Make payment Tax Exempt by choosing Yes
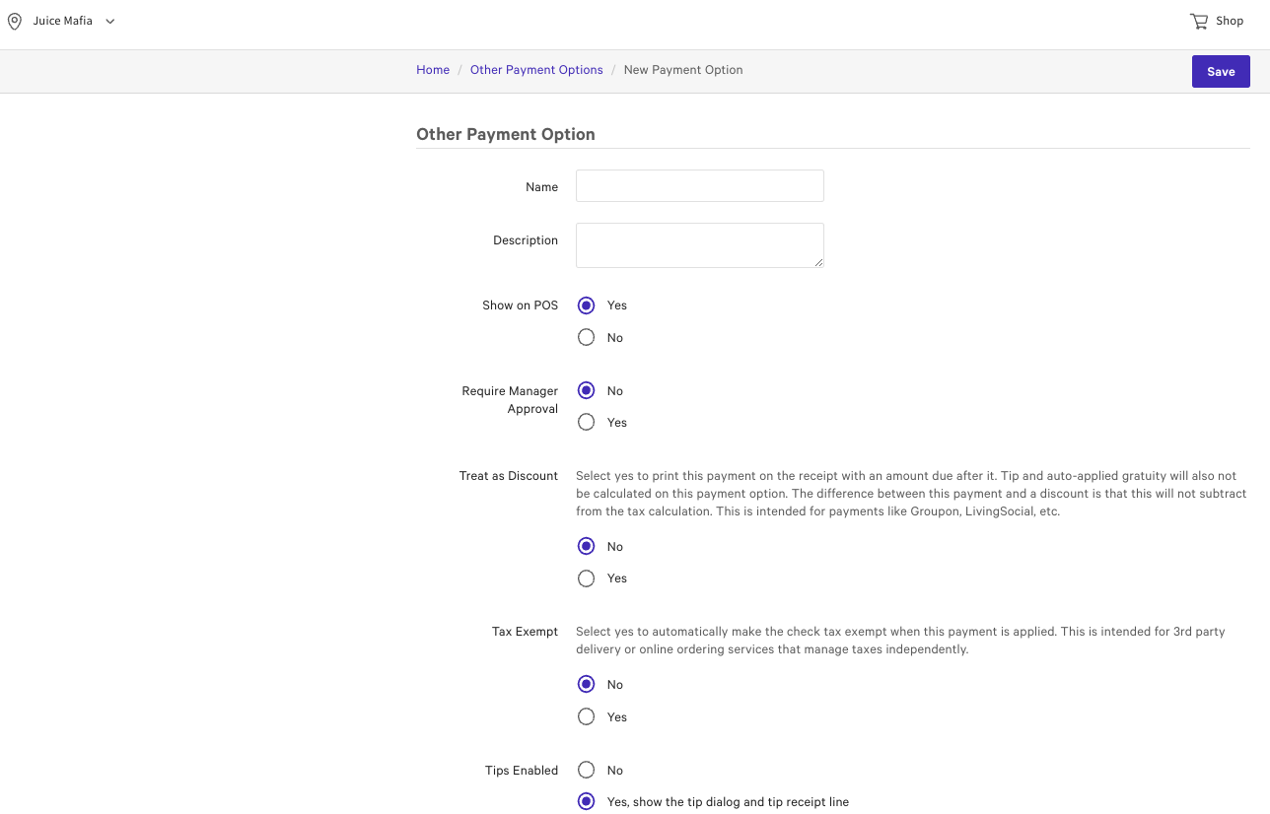1270x814 pixels. coord(586,716)
